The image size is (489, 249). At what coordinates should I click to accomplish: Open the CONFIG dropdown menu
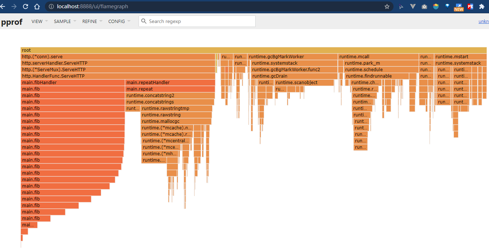tap(119, 21)
